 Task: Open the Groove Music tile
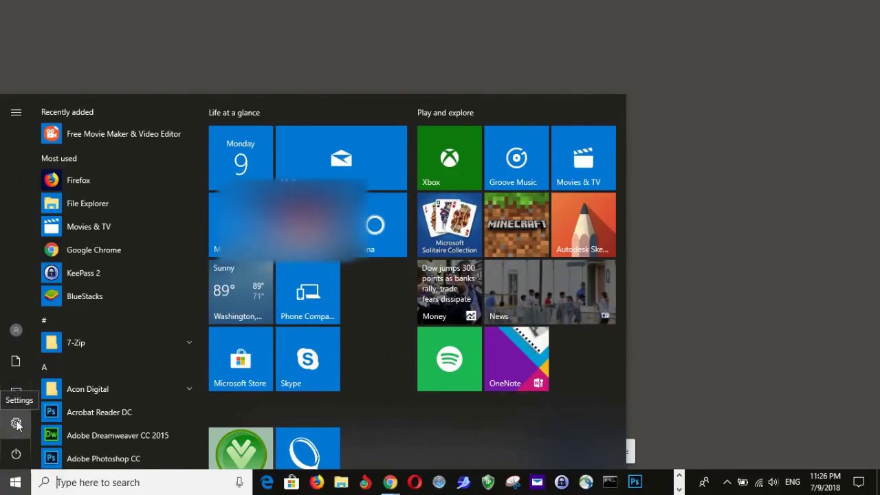[x=516, y=157]
